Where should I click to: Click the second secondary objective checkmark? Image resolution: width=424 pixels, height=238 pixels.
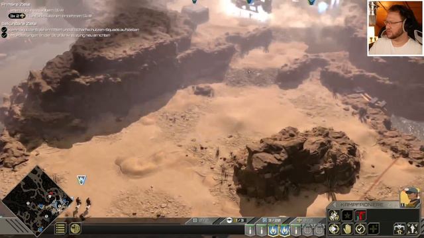click(x=4, y=35)
